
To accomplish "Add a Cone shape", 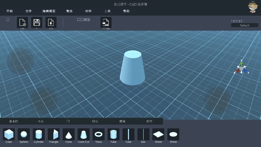I will pyautogui.click(x=69, y=134).
